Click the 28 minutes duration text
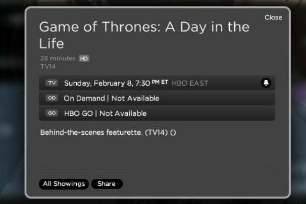This screenshot has height=204, width=306. [x=58, y=58]
